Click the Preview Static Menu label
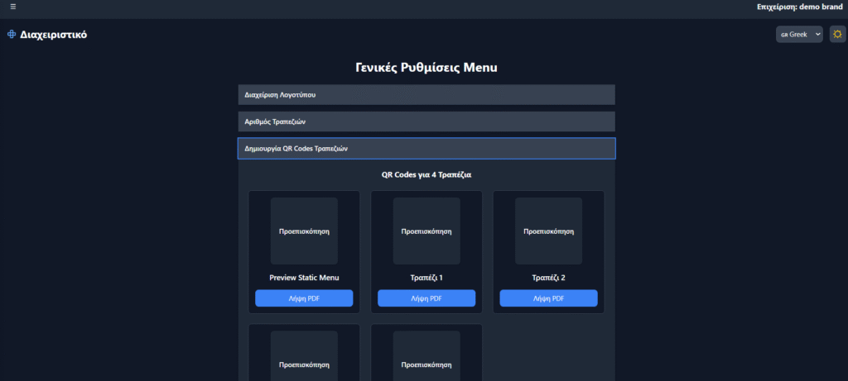This screenshot has height=381, width=848. pos(304,278)
